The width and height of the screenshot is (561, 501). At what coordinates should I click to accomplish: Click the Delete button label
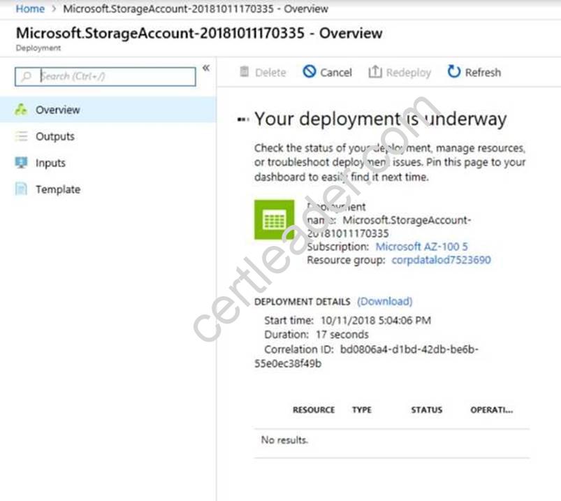click(270, 73)
